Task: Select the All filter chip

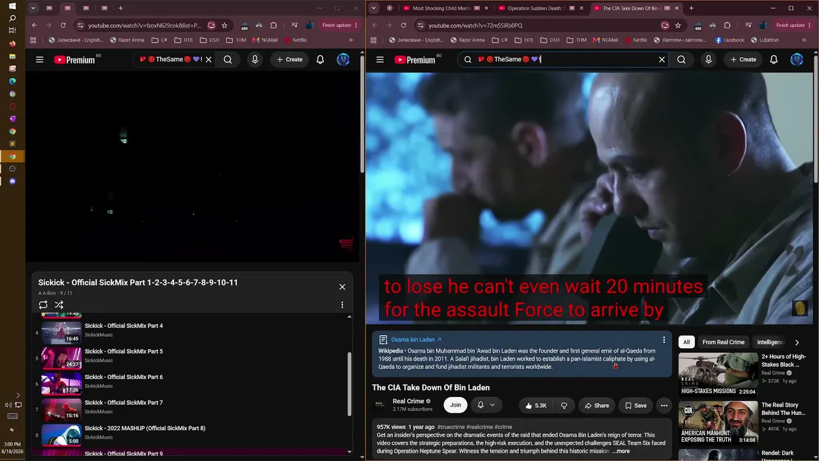Action: click(x=687, y=342)
